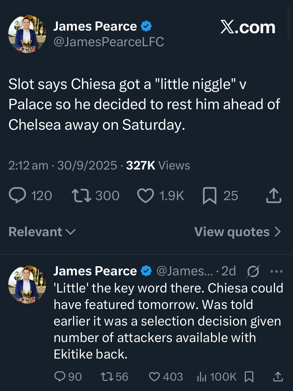Bookmark the reply tweet
Image resolution: width=293 pixels, height=391 pixels.
click(x=249, y=377)
